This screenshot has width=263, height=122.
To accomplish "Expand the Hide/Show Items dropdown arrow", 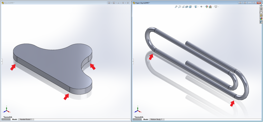I will pyautogui.click(x=203, y=7).
